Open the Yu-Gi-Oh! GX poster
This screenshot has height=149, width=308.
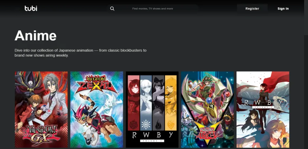pyautogui.click(x=41, y=109)
